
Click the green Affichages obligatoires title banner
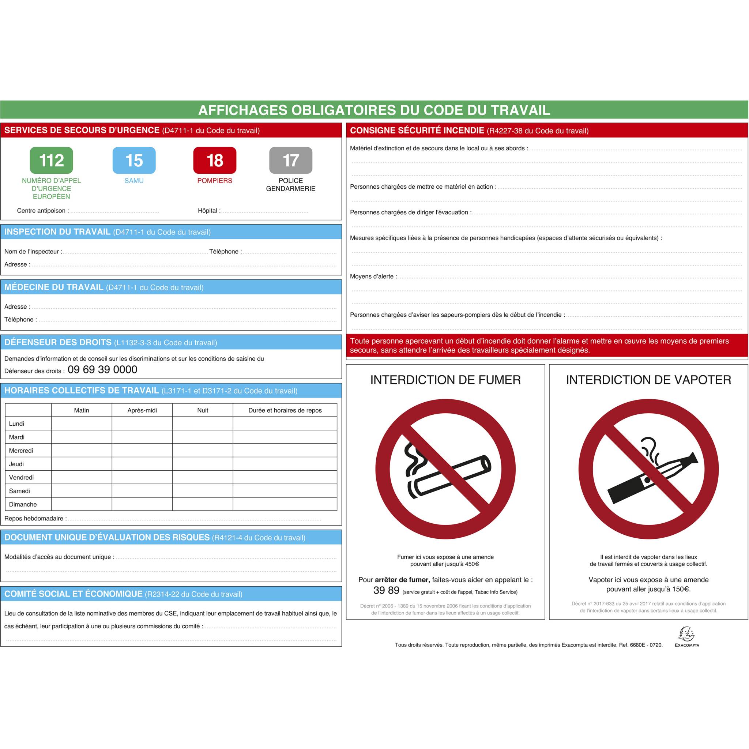(x=374, y=110)
